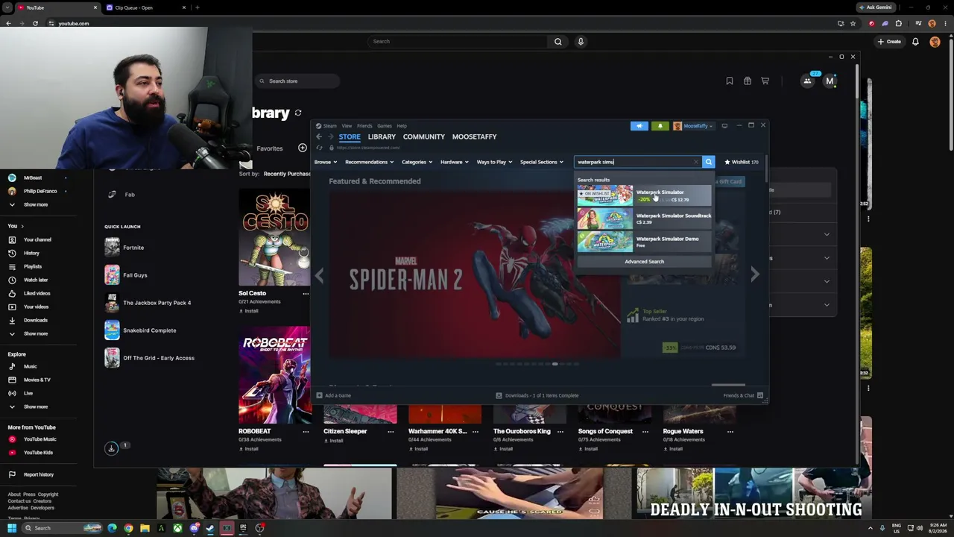954x537 pixels.
Task: Open Steam VR/big picture display icon
Action: [x=724, y=126]
